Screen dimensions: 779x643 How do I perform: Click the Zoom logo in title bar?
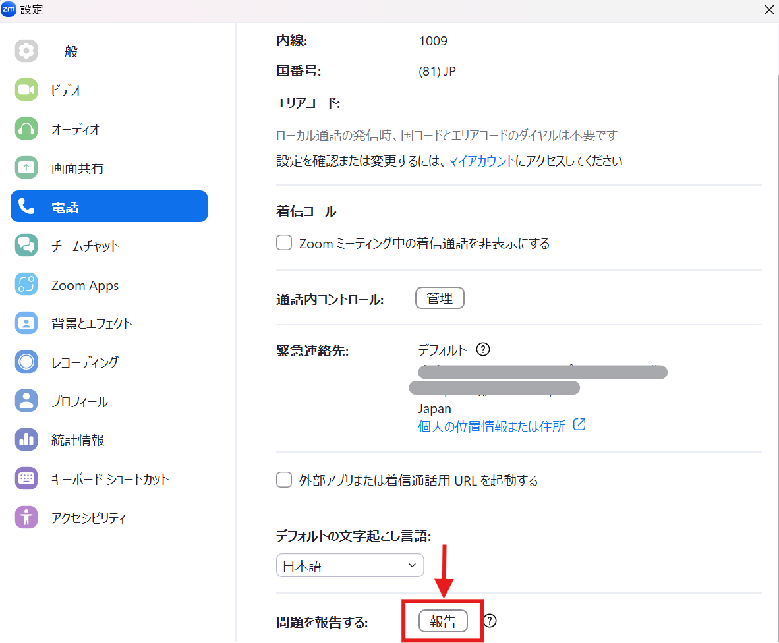9,9
